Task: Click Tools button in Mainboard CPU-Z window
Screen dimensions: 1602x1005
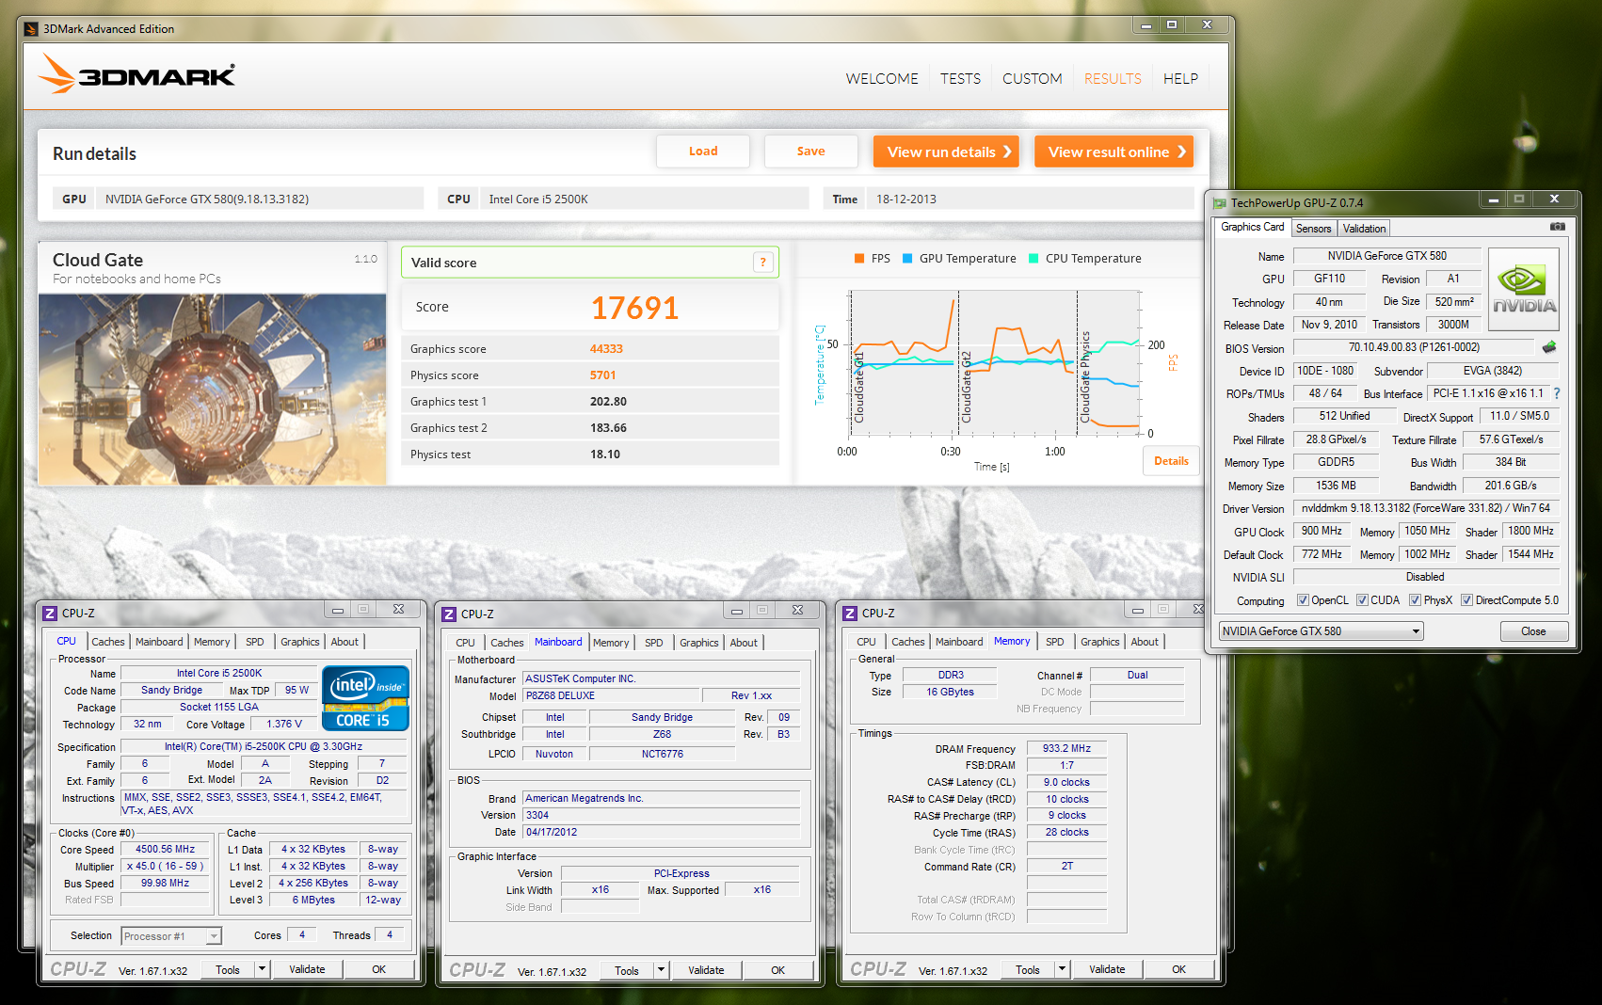Action: [x=627, y=970]
